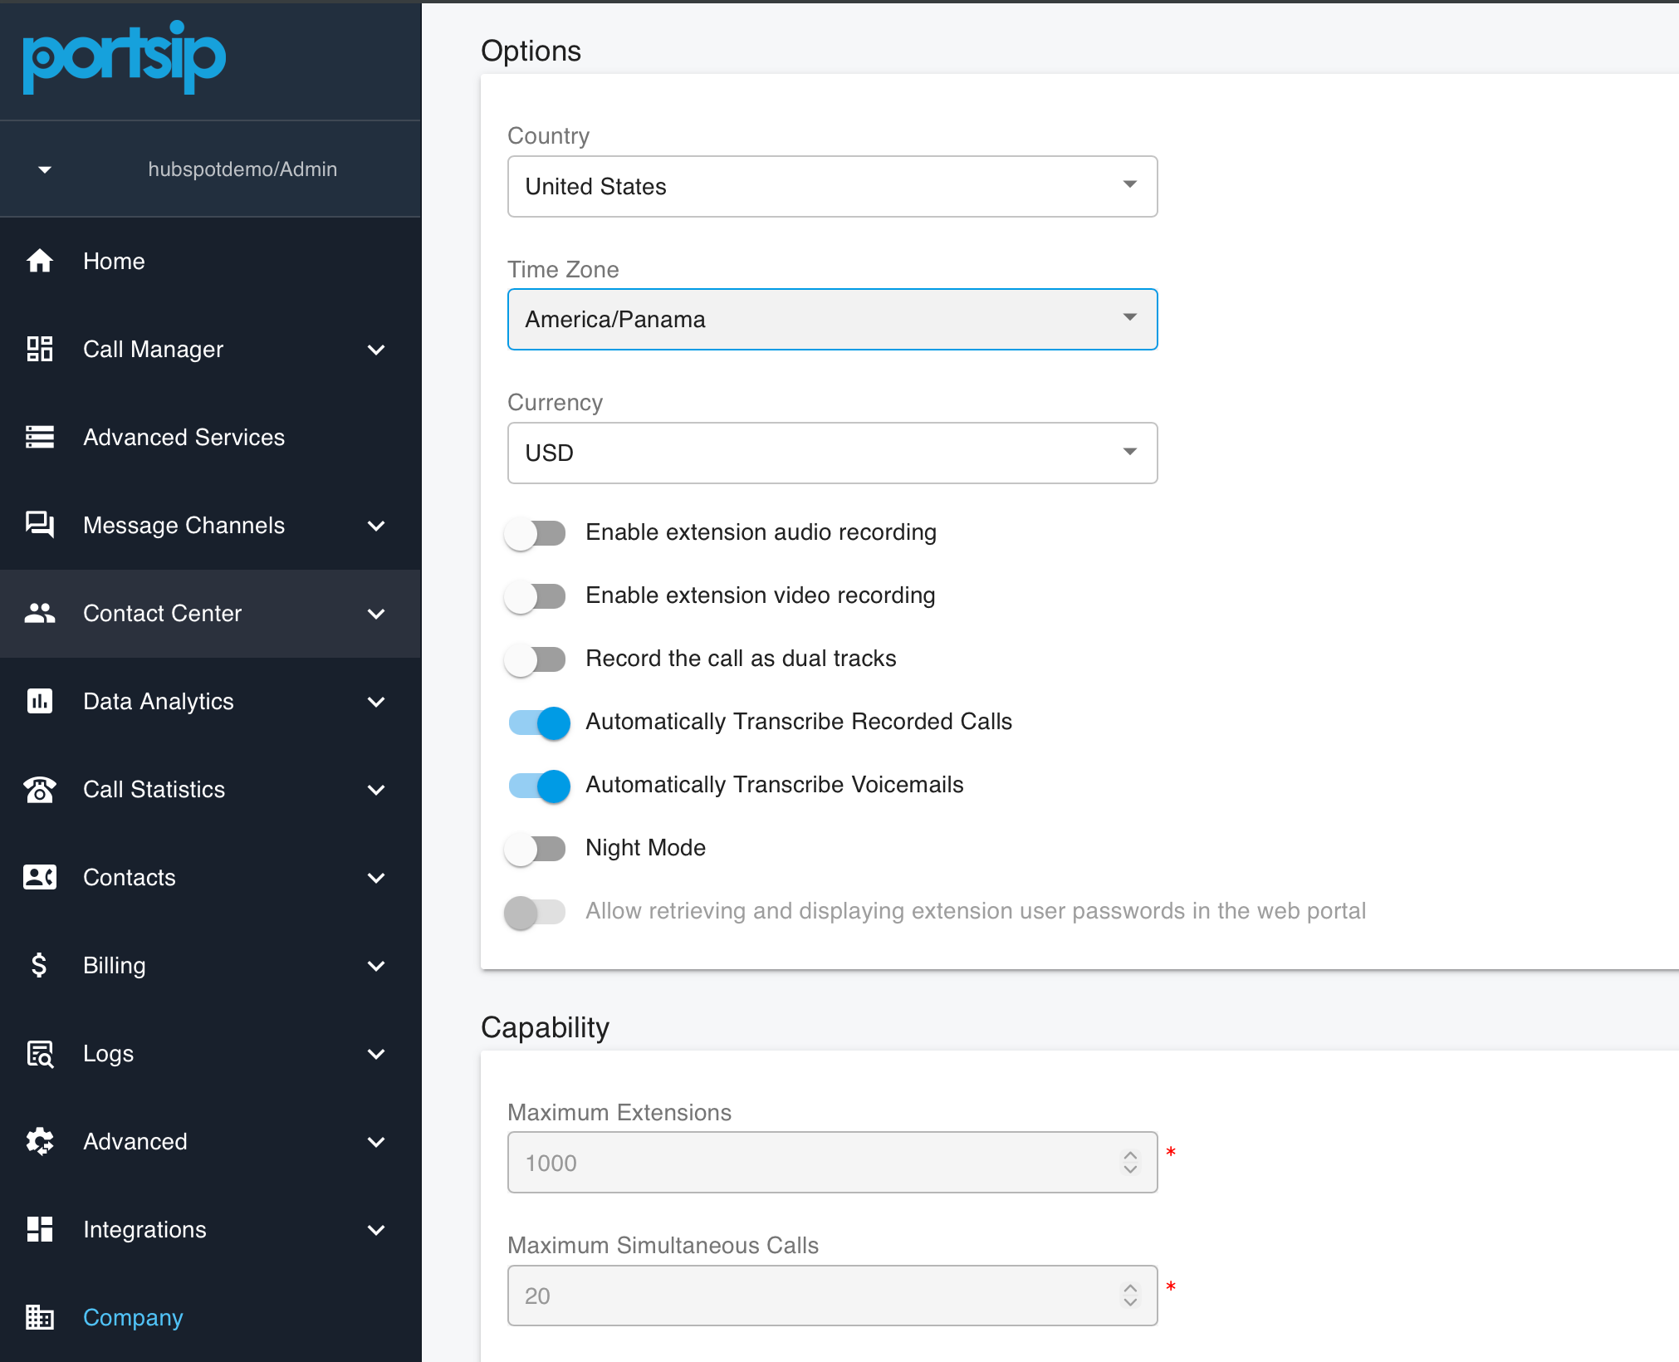1679x1362 pixels.
Task: Click the Data Analytics chart icon
Action: point(39,701)
